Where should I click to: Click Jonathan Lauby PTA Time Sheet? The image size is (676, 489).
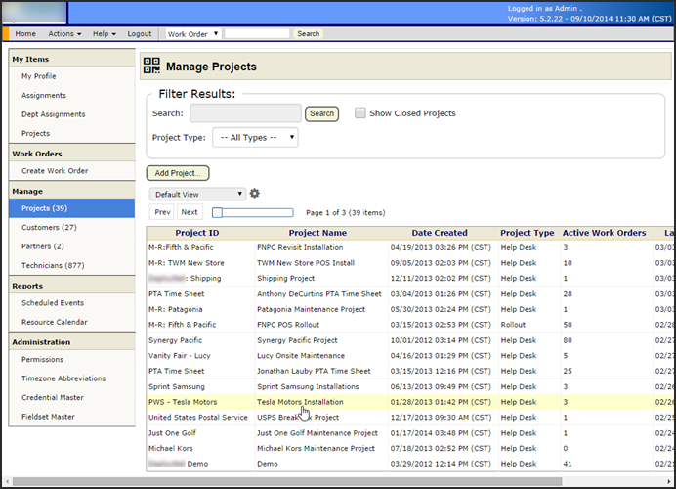click(x=314, y=371)
